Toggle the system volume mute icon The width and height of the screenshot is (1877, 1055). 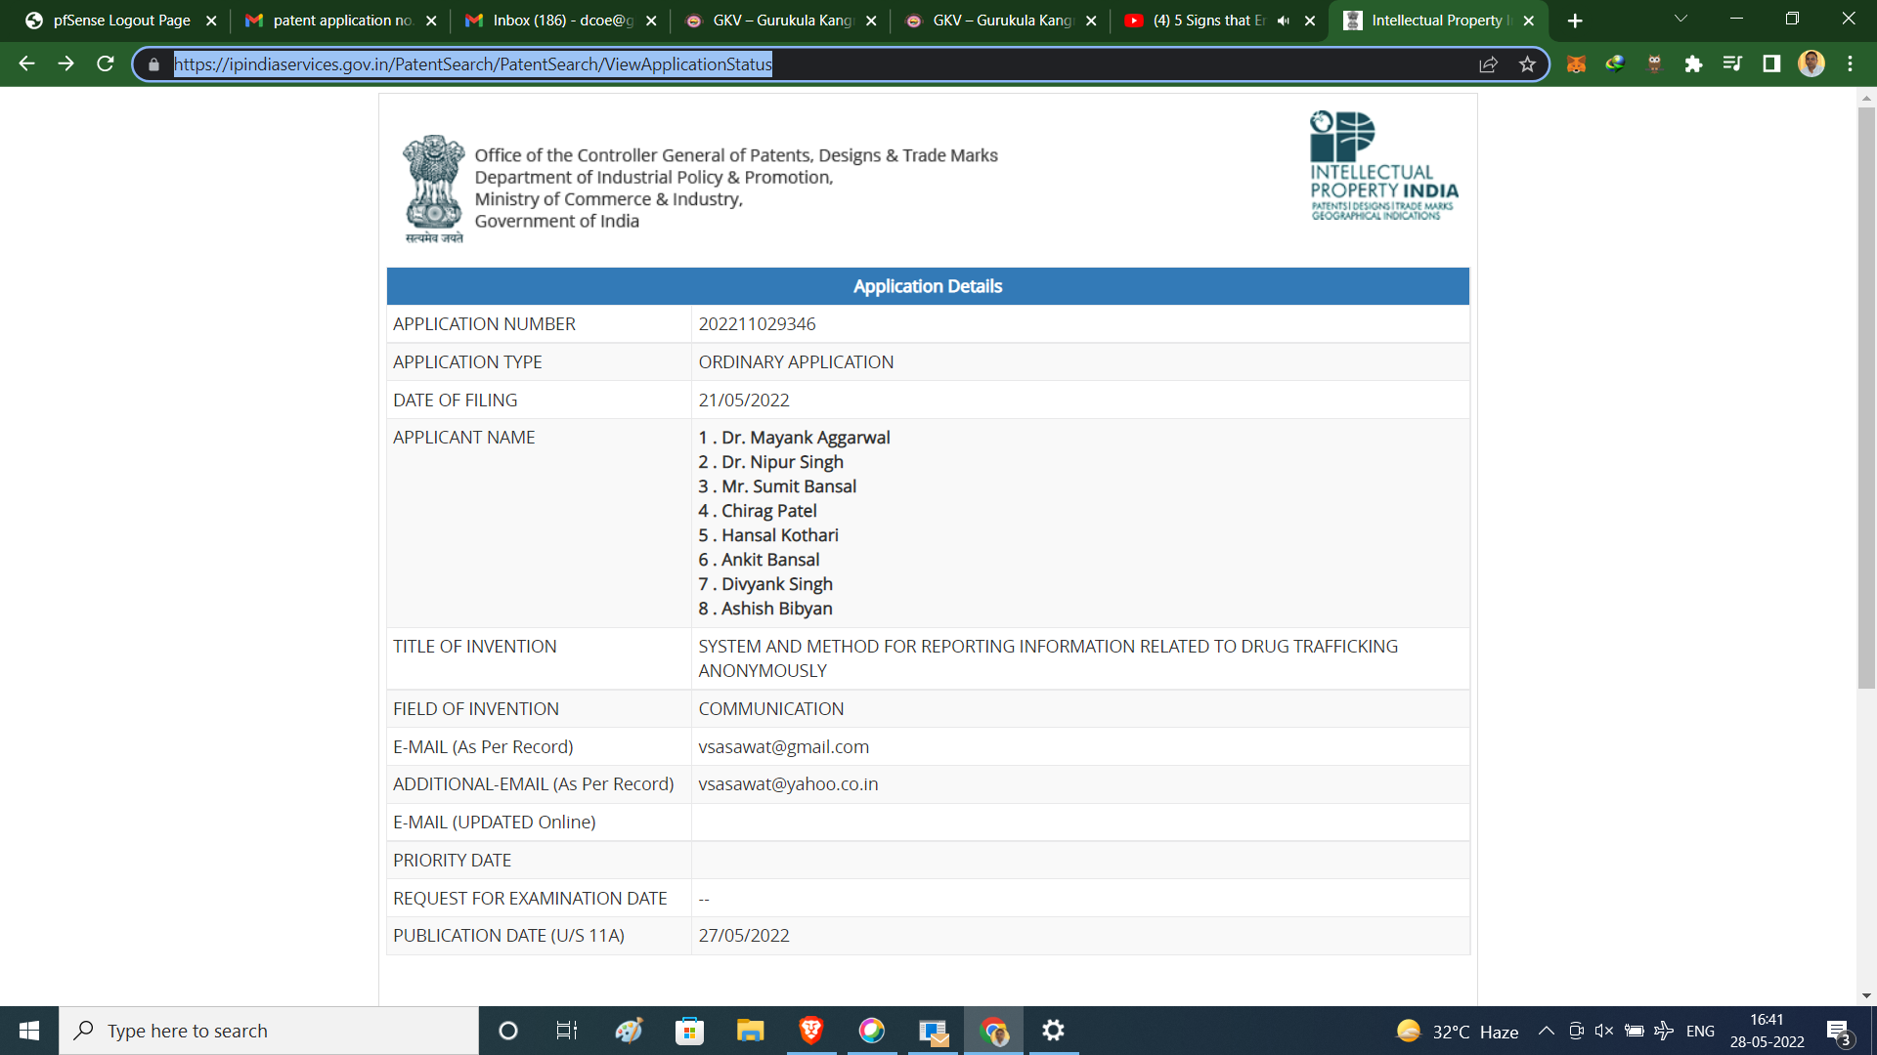[1604, 1031]
